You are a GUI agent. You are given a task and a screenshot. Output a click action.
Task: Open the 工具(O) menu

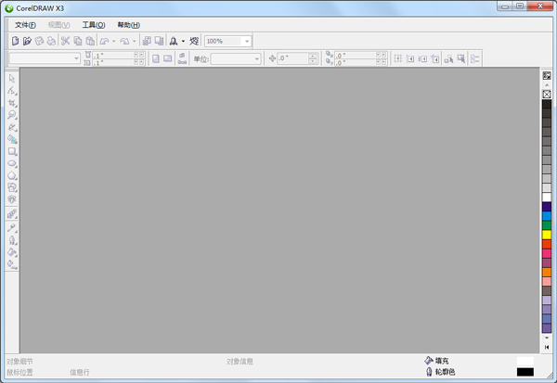click(94, 25)
